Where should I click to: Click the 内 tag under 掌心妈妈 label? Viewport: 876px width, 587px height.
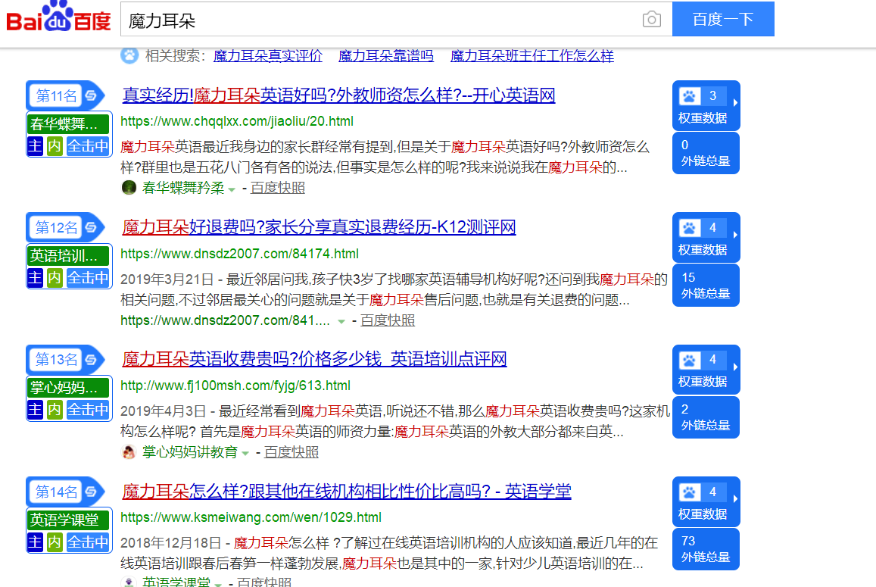point(55,410)
